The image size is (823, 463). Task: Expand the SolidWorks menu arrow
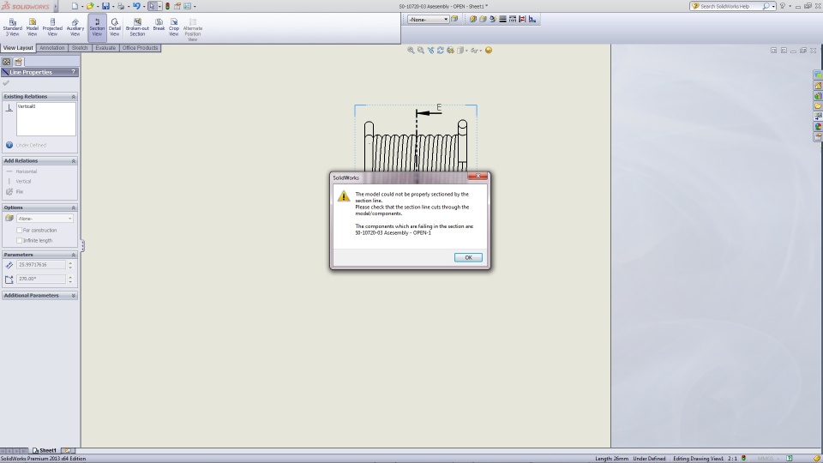point(56,6)
